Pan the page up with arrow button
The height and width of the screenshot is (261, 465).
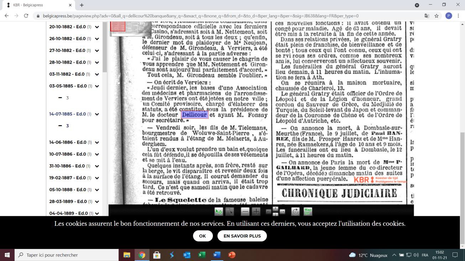coord(275,209)
